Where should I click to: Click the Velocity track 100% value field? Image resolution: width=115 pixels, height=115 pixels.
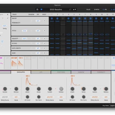pyautogui.click(x=24, y=39)
